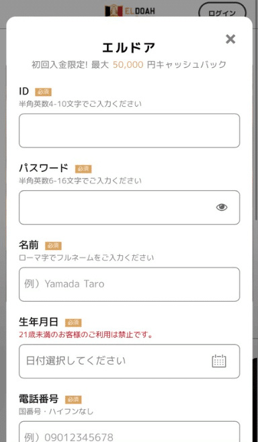Click the 必須 badge next to 名前

pyautogui.click(x=53, y=246)
